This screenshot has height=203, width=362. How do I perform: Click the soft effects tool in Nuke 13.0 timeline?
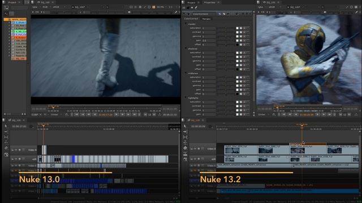[x=6, y=148]
